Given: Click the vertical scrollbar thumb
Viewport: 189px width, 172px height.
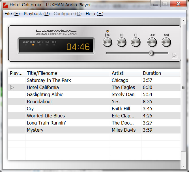Looking at the screenshot, I should pos(183,88).
